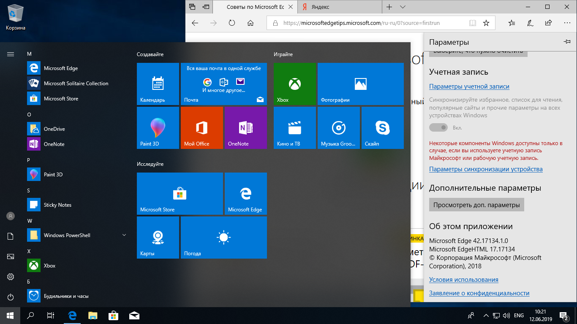577x324 pixels.
Task: Open Pictures from Start sidebar
Action: 11,256
